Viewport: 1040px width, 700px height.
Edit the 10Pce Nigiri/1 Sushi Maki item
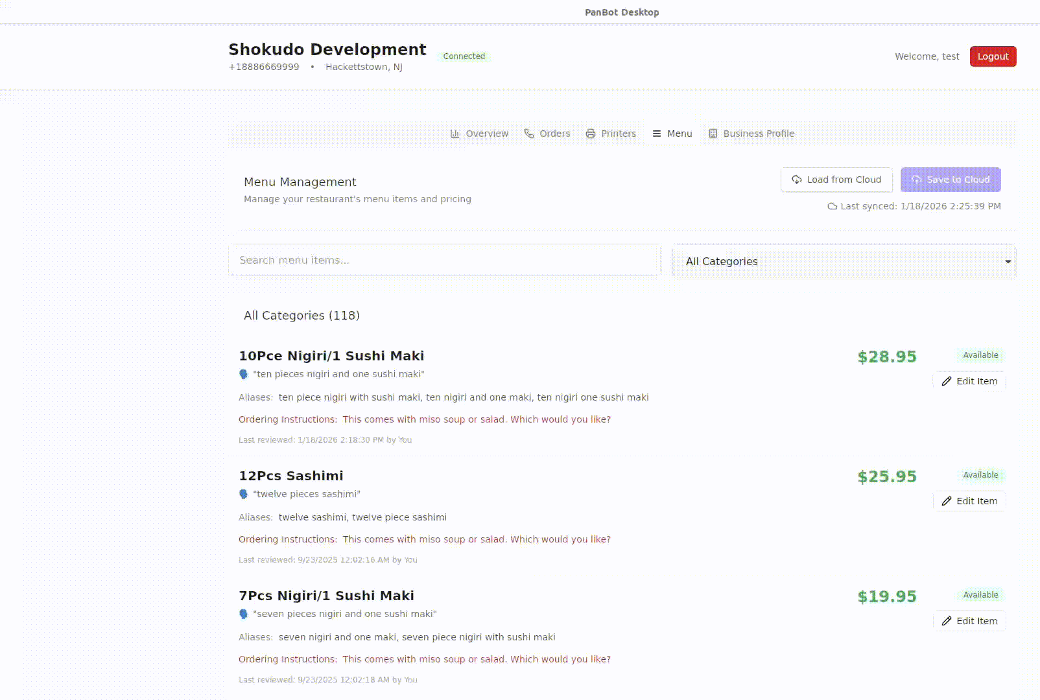point(969,381)
